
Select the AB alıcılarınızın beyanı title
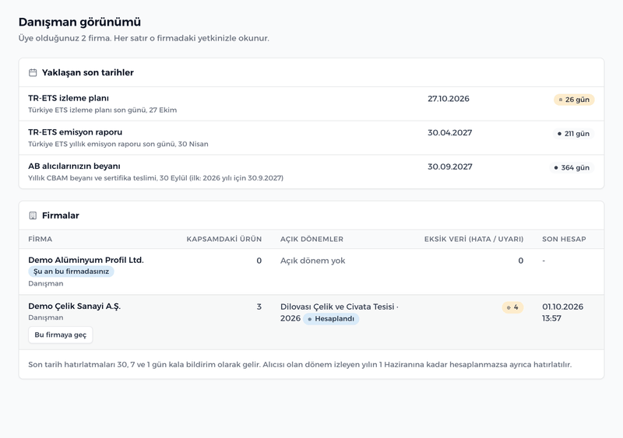74,166
